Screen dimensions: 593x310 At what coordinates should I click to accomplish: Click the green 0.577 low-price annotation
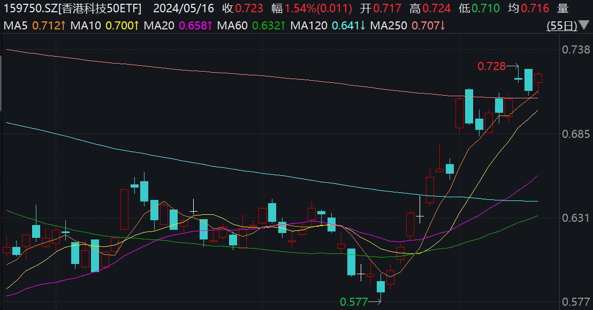pyautogui.click(x=354, y=301)
